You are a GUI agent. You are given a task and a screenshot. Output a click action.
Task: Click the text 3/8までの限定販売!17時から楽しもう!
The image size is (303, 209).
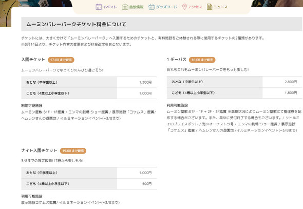[52, 161]
